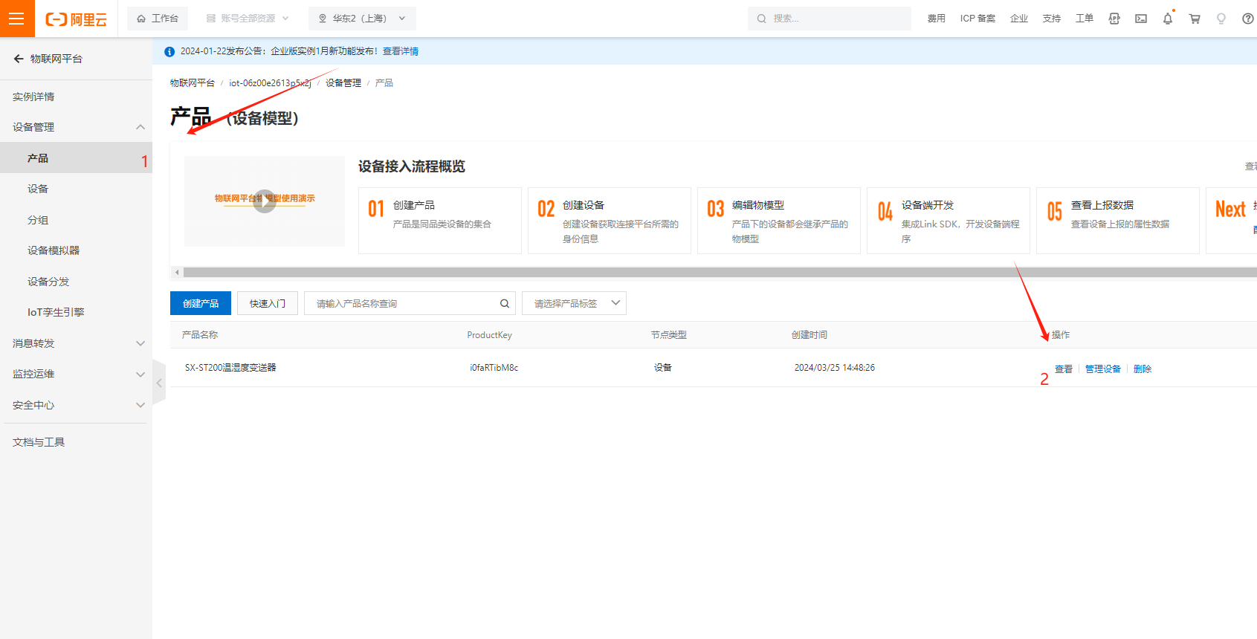Image resolution: width=1257 pixels, height=639 pixels.
Task: Click the API tools icon in header
Action: (1114, 19)
